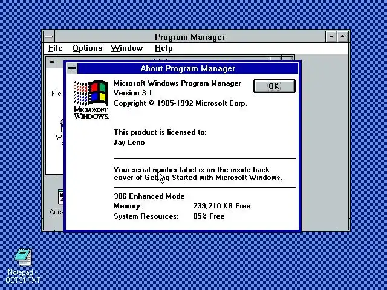
Task: Click 'Microsoft Windows Program Manager' heading text
Action: click(177, 83)
